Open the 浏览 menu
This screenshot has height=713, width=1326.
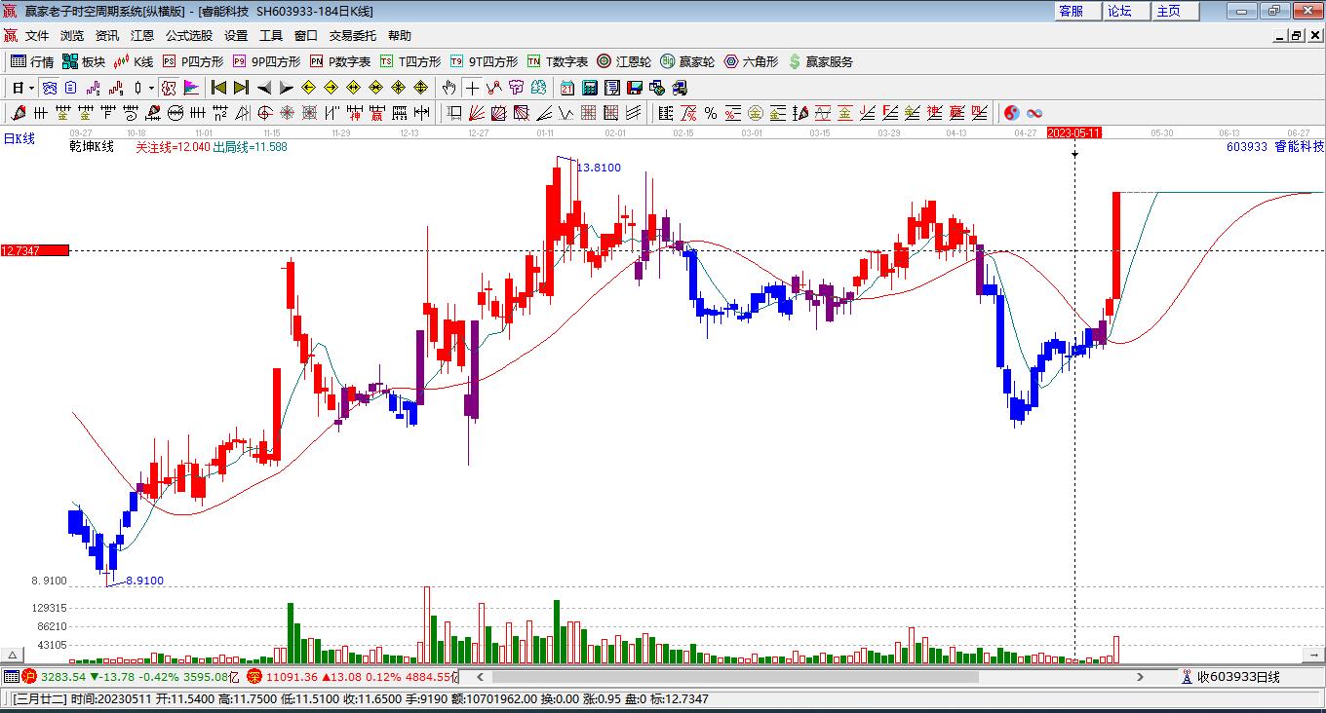pos(72,36)
